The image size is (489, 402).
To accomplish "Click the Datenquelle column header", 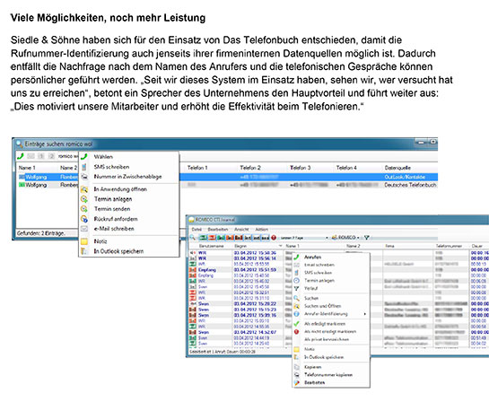I will (397, 168).
